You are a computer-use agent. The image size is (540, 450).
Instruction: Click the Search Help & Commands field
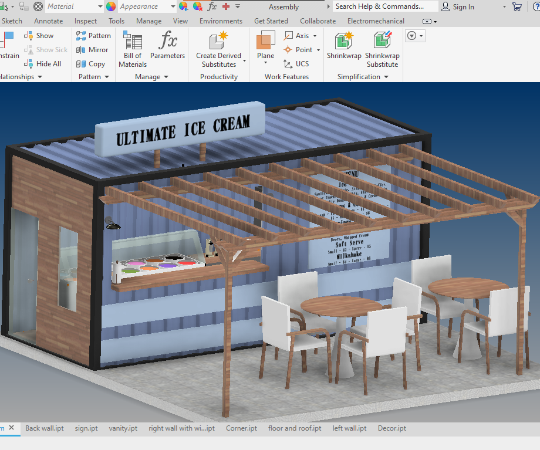pyautogui.click(x=385, y=6)
